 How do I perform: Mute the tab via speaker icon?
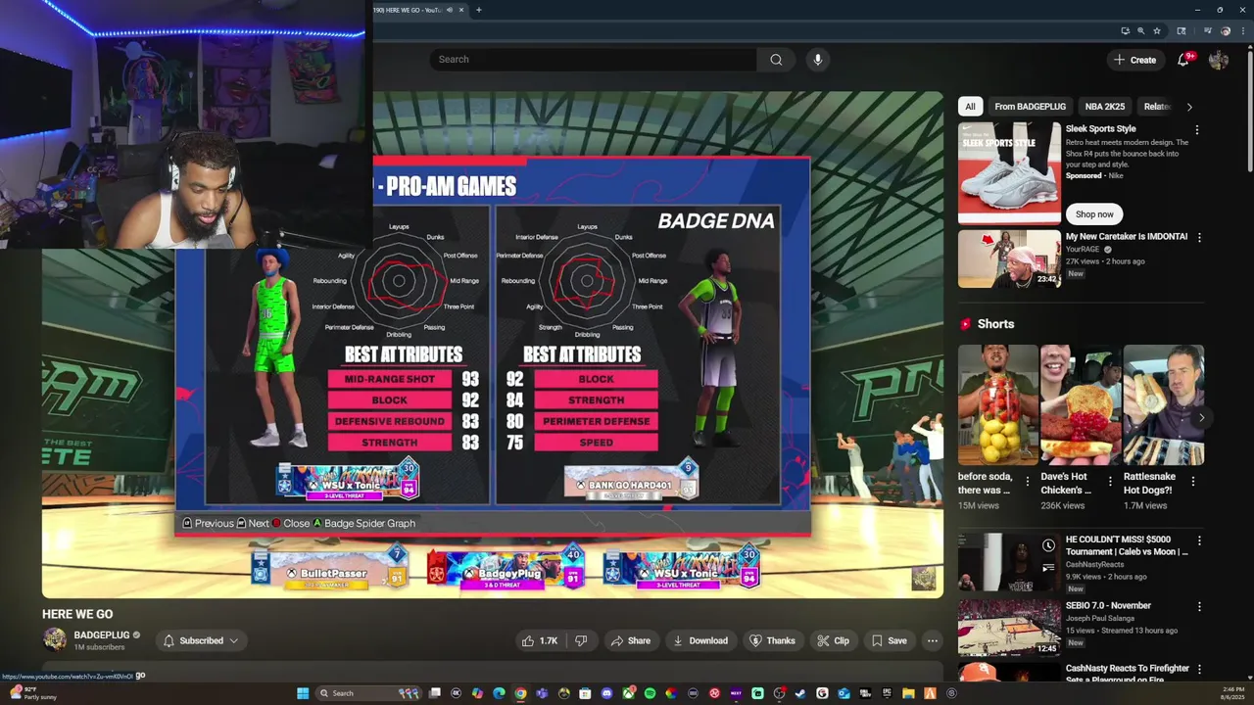pyautogui.click(x=450, y=10)
